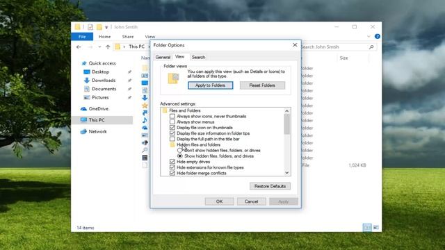445x250 pixels.
Task: Click the advanced settings scroll down arrow
Action: [x=287, y=173]
